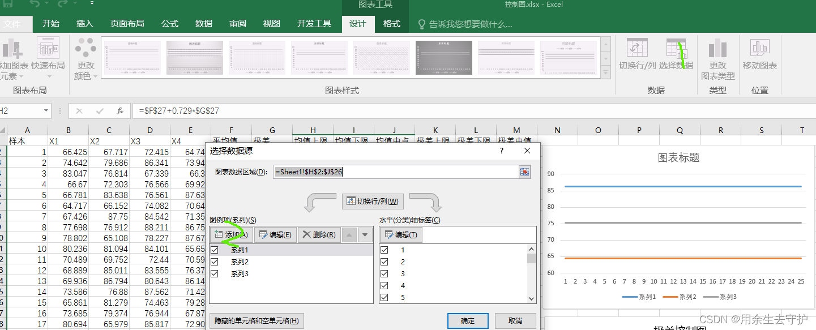816x330 pixels.
Task: Click the 图表标题 chart title
Action: [x=678, y=158]
